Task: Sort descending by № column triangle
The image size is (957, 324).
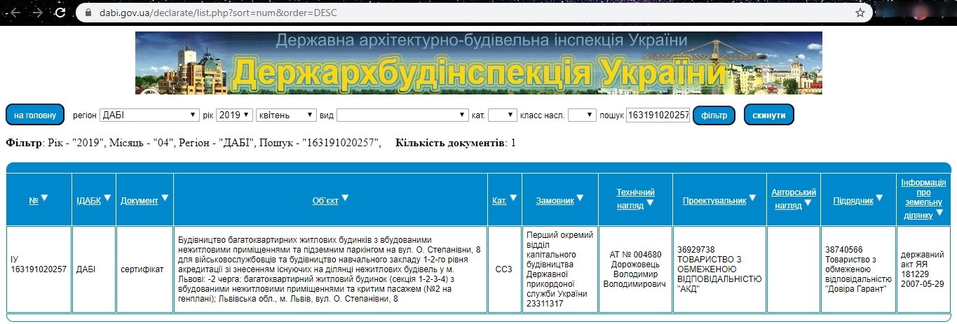Action: pos(44,199)
